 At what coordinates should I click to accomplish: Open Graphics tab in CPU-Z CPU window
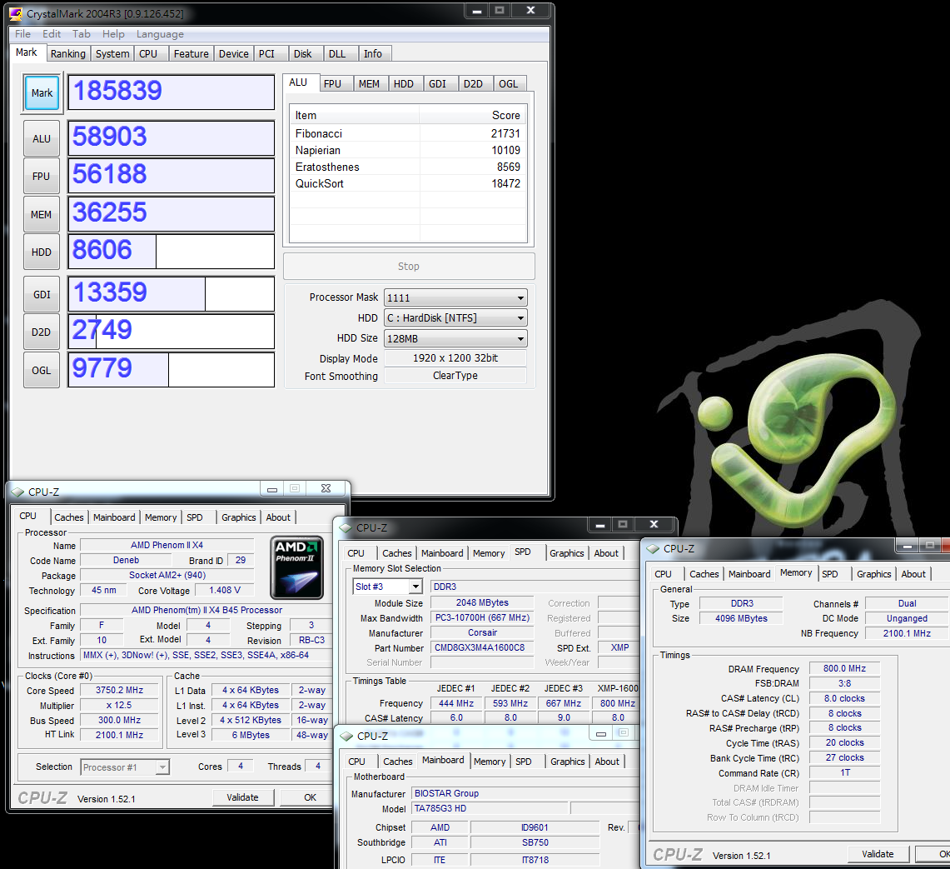239,517
